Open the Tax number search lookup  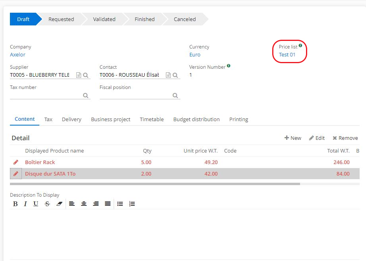coord(85,95)
